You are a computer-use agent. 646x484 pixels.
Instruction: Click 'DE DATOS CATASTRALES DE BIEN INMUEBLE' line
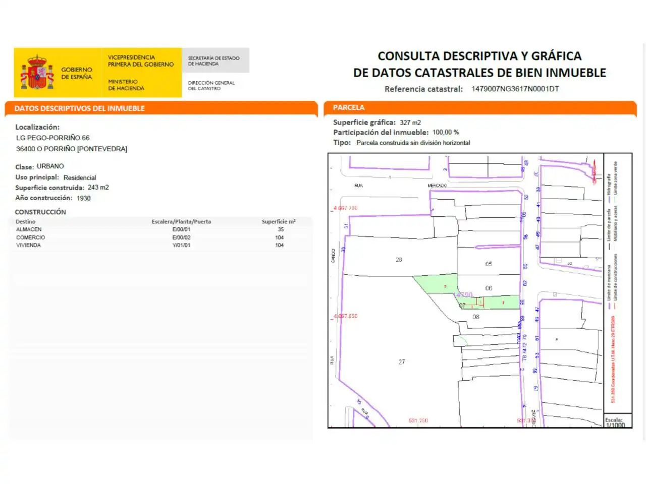(479, 73)
